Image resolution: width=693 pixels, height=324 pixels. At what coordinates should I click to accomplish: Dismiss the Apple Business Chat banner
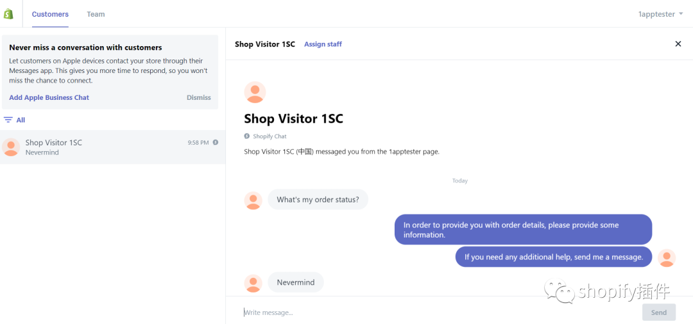point(198,97)
